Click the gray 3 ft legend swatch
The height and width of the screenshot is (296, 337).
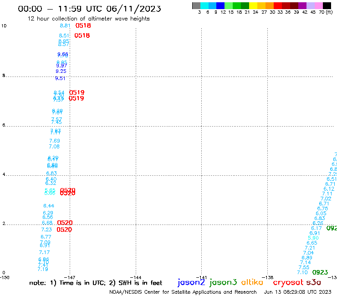(196, 5)
